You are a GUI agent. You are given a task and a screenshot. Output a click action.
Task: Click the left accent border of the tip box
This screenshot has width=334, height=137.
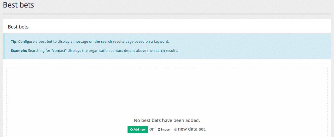tap(4, 46)
